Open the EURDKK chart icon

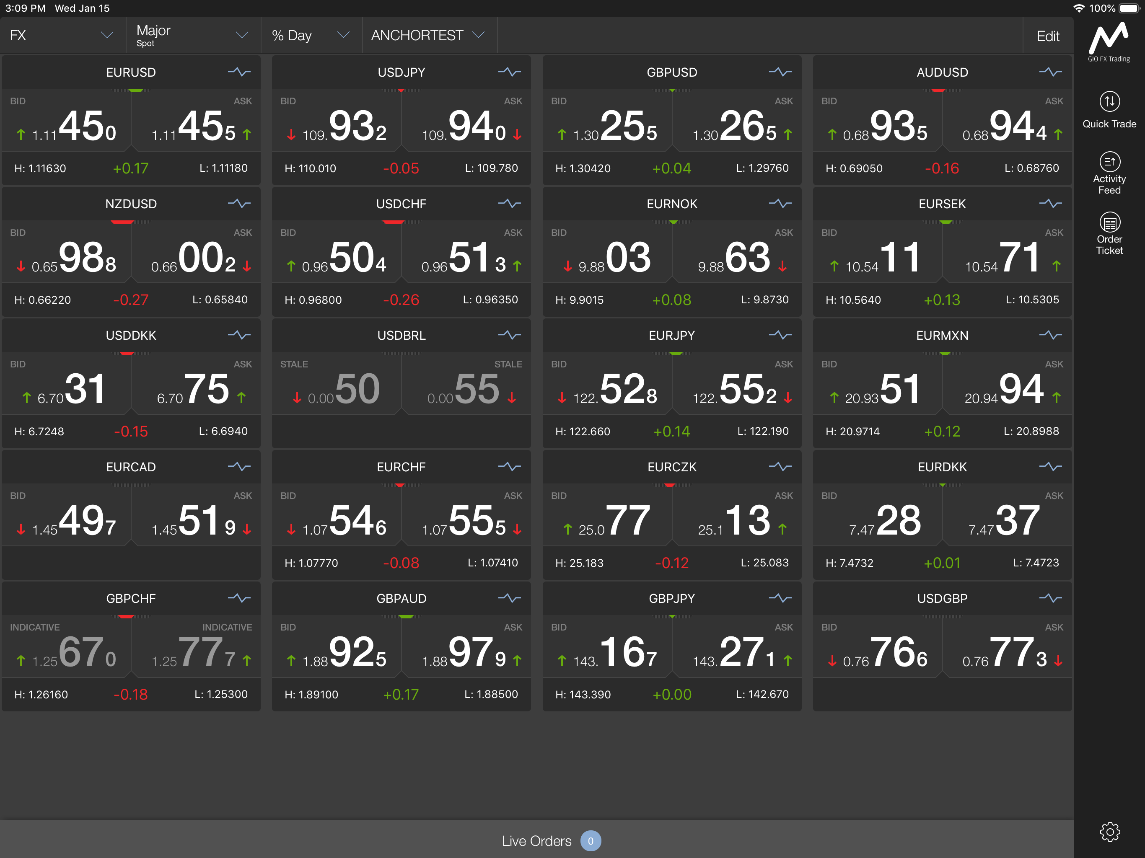pos(1050,466)
